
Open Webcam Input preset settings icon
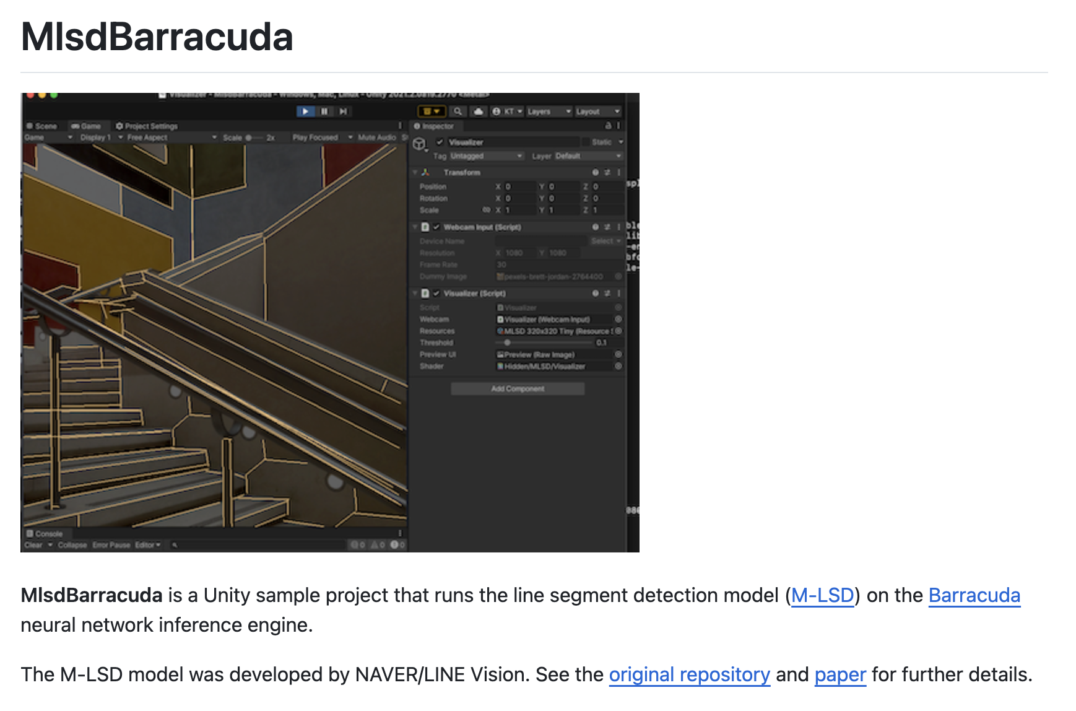click(x=607, y=227)
